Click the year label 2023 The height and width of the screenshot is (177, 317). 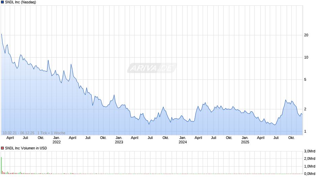(x=119, y=142)
